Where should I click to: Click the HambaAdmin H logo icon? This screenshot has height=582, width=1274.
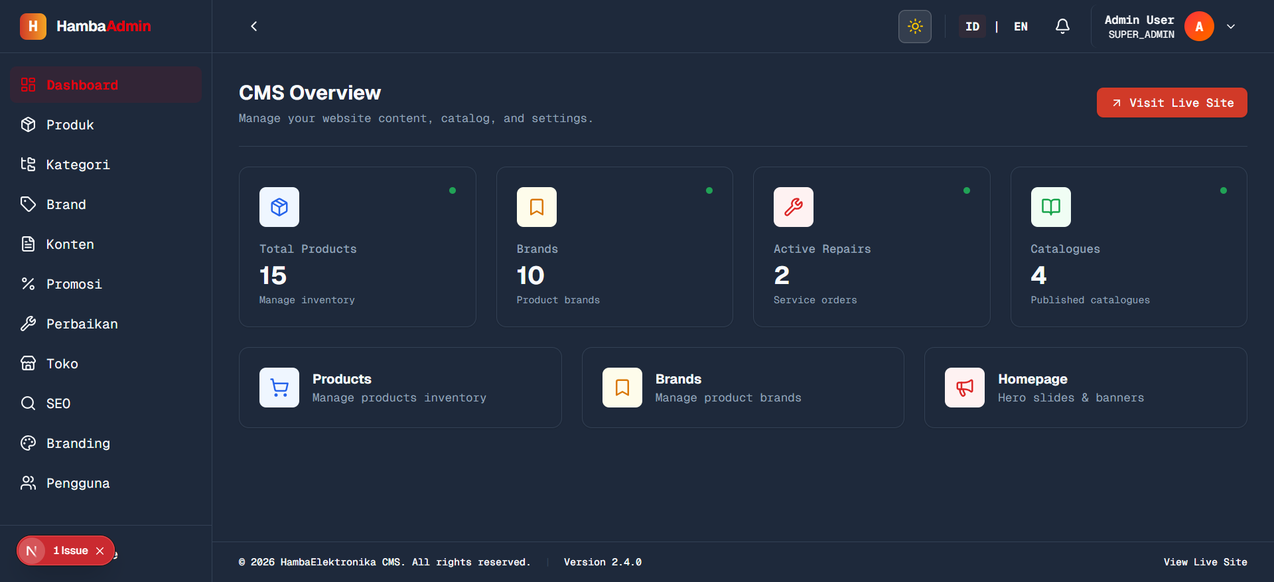click(x=33, y=27)
